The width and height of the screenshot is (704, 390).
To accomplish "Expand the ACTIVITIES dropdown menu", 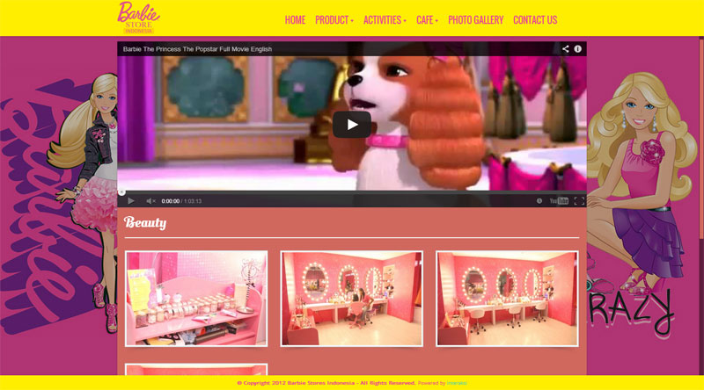I will [x=385, y=20].
